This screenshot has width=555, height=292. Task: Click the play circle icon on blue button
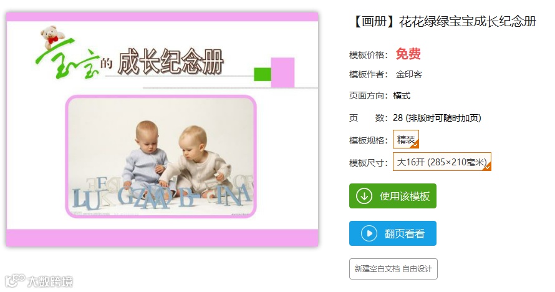tap(369, 233)
